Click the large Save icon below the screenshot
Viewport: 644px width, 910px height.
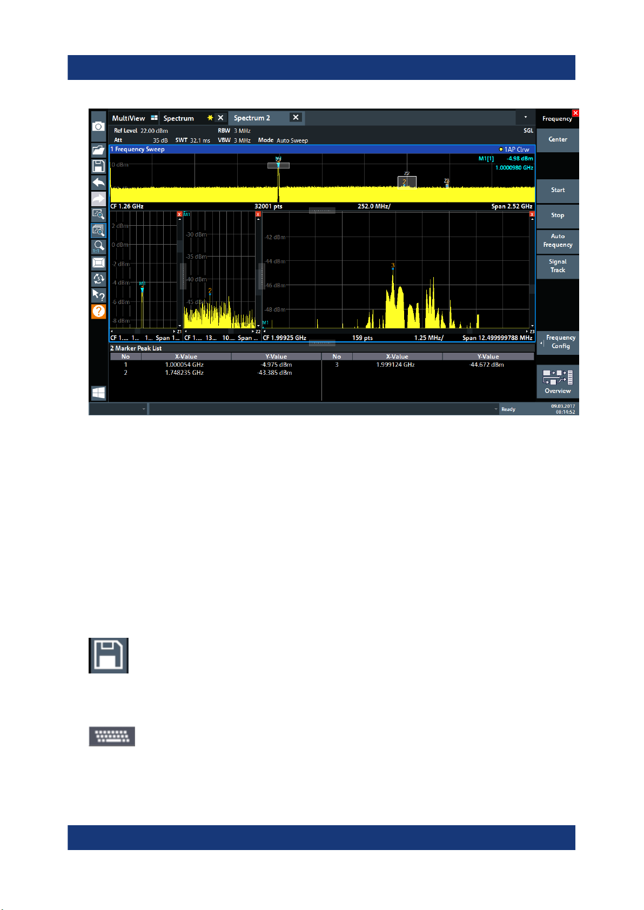pyautogui.click(x=109, y=656)
